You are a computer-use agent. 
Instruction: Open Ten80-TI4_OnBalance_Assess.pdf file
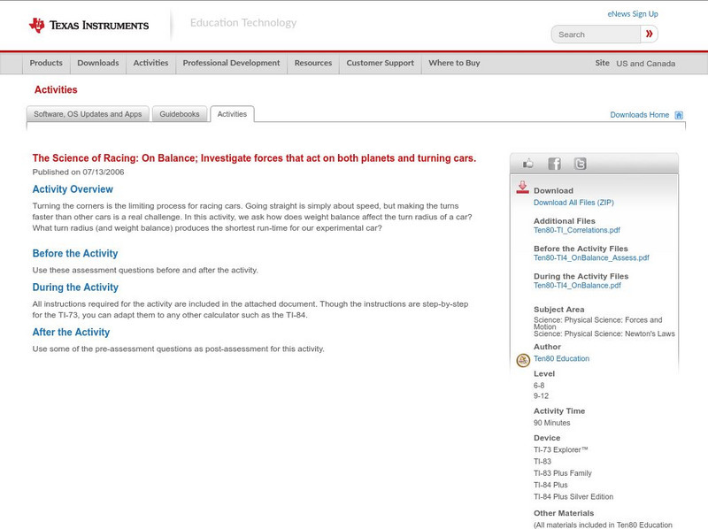(591, 257)
